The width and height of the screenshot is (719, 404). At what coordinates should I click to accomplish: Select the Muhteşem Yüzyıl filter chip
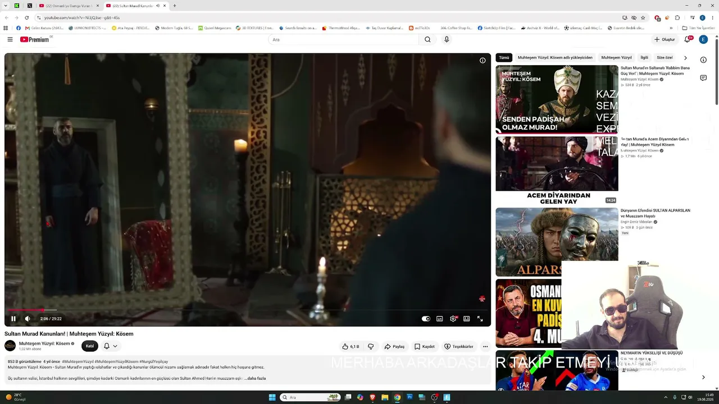pos(616,58)
